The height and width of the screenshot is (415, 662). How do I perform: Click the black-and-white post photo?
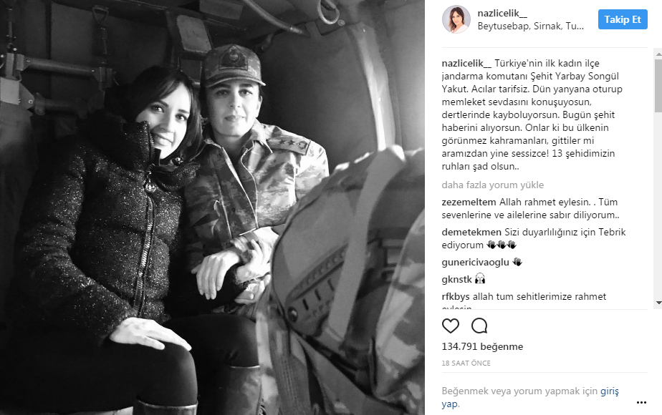point(212,207)
